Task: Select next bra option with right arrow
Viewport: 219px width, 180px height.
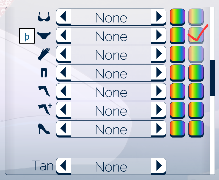Action: click(x=159, y=17)
